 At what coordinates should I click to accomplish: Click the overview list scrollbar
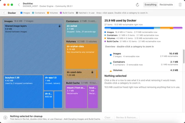[x=184, y=56]
